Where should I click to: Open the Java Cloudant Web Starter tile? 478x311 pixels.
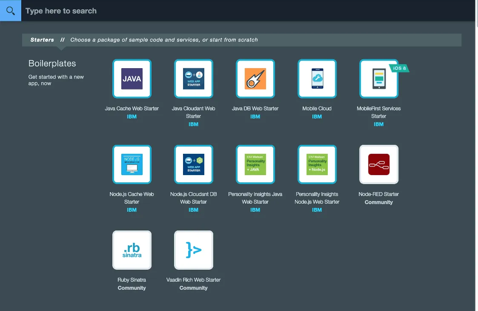(x=193, y=79)
